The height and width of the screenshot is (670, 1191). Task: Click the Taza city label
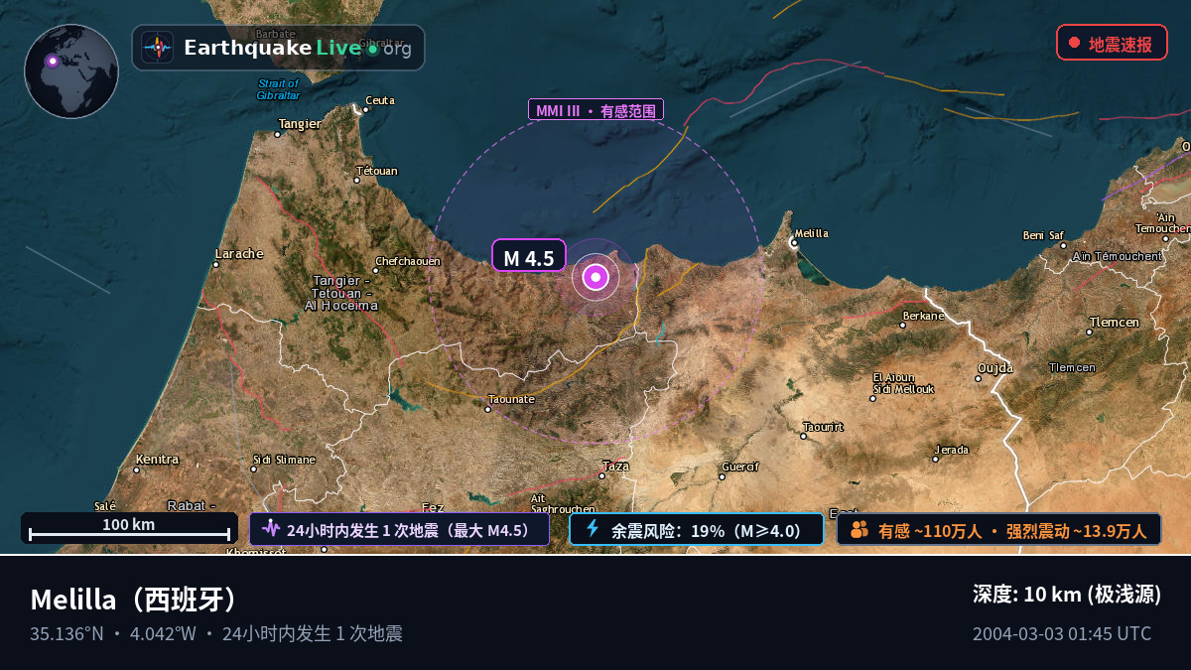pos(615,466)
